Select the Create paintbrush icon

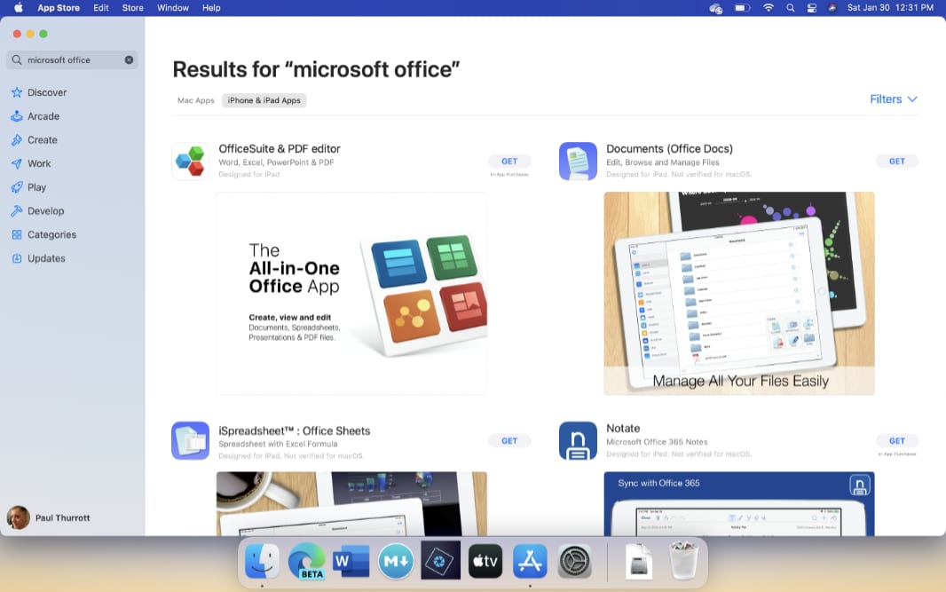tap(17, 140)
